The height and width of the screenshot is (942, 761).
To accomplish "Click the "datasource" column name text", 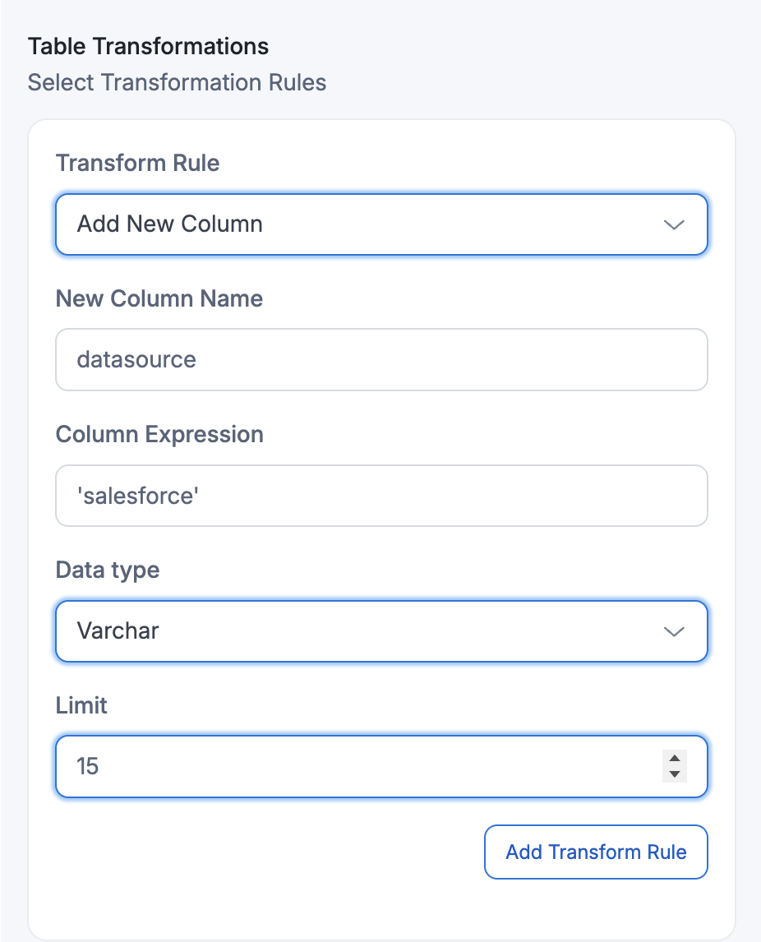I will click(x=136, y=360).
